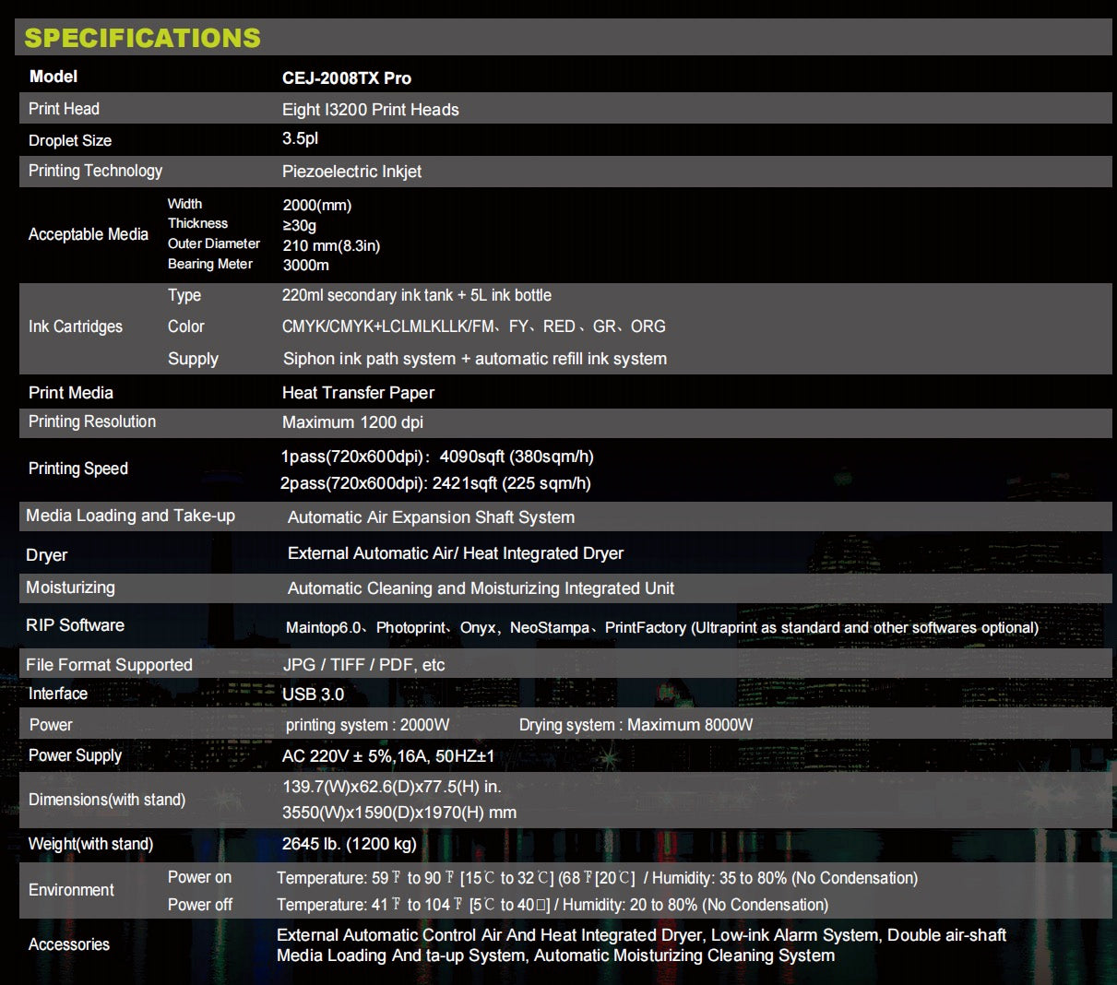Click the Heat Transfer Paper value
This screenshot has height=985, width=1117.
(x=358, y=393)
